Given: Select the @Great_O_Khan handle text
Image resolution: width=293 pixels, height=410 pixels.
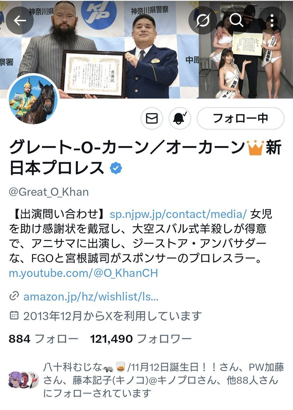Looking at the screenshot, I should 49,192.
